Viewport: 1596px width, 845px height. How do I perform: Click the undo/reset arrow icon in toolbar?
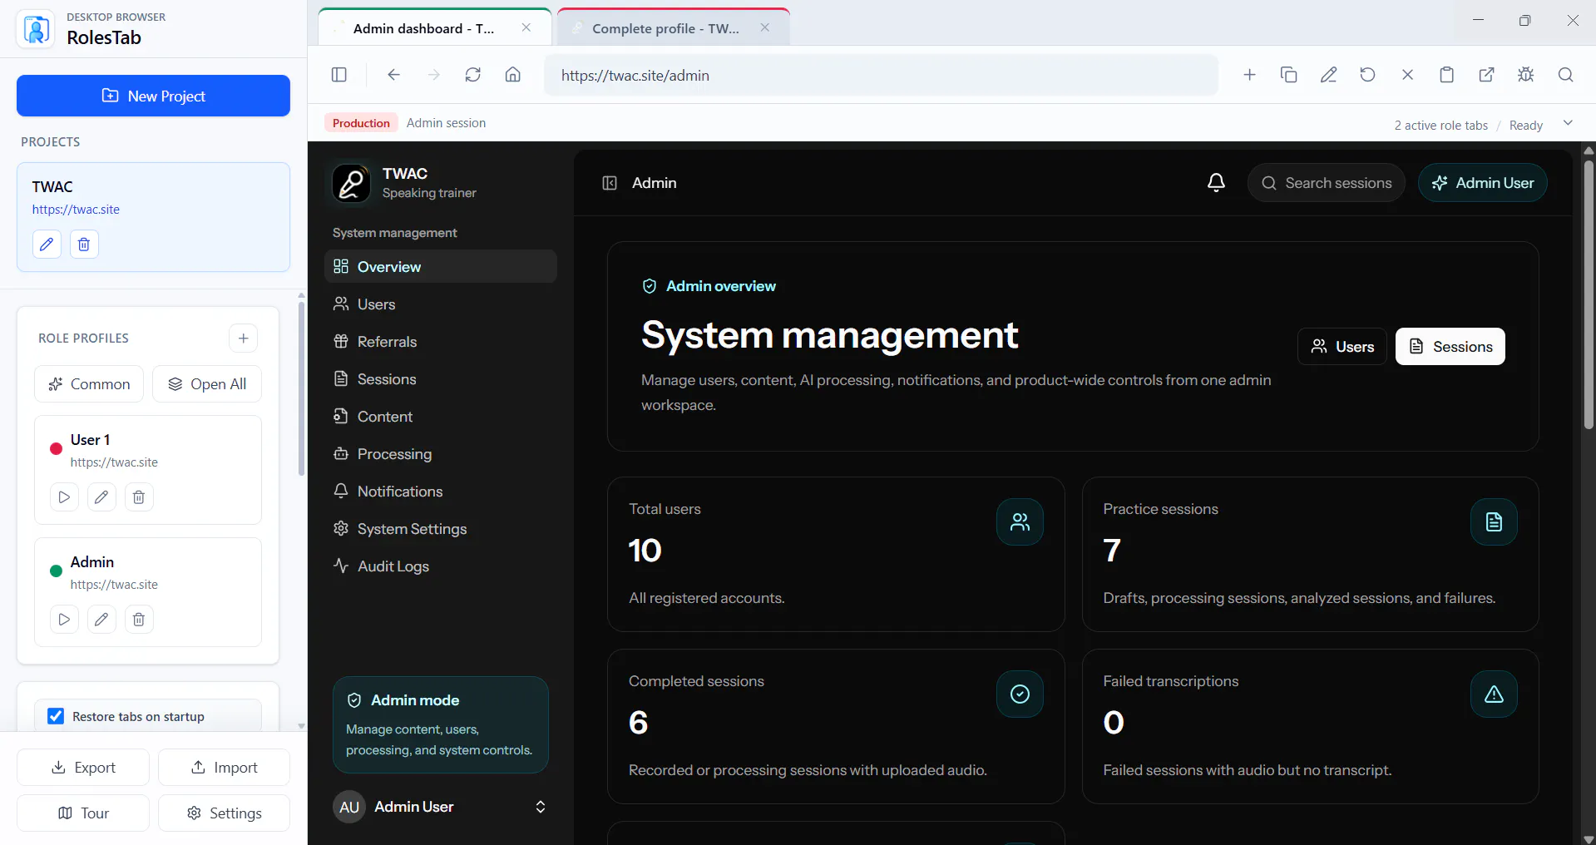(1367, 75)
